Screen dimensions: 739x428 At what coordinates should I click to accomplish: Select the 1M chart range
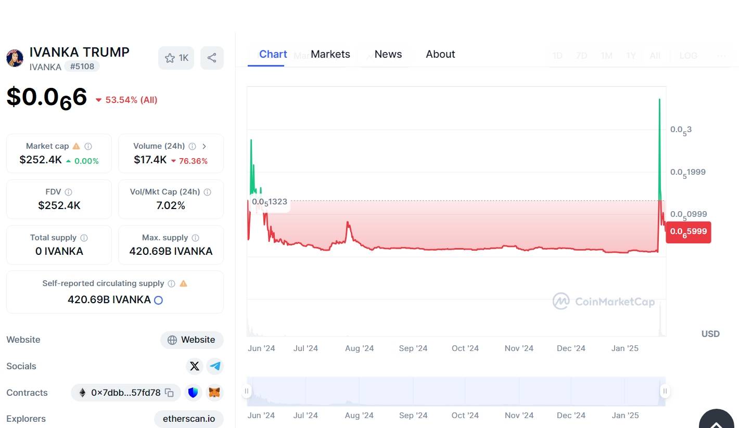[x=607, y=56]
